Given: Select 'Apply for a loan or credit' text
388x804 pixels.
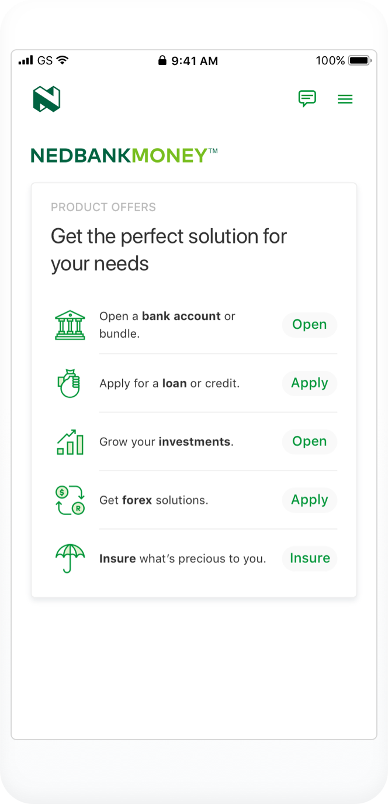Looking at the screenshot, I should pyautogui.click(x=169, y=383).
